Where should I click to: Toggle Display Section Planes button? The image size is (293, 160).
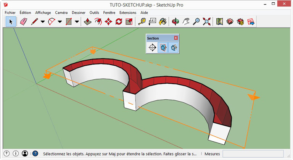(x=163, y=47)
